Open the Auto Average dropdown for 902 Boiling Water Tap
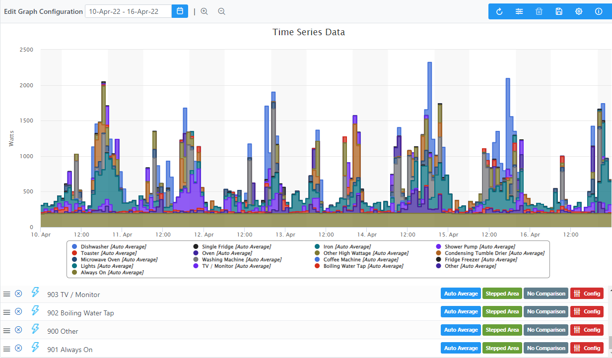Image resolution: width=612 pixels, height=358 pixels. [461, 311]
